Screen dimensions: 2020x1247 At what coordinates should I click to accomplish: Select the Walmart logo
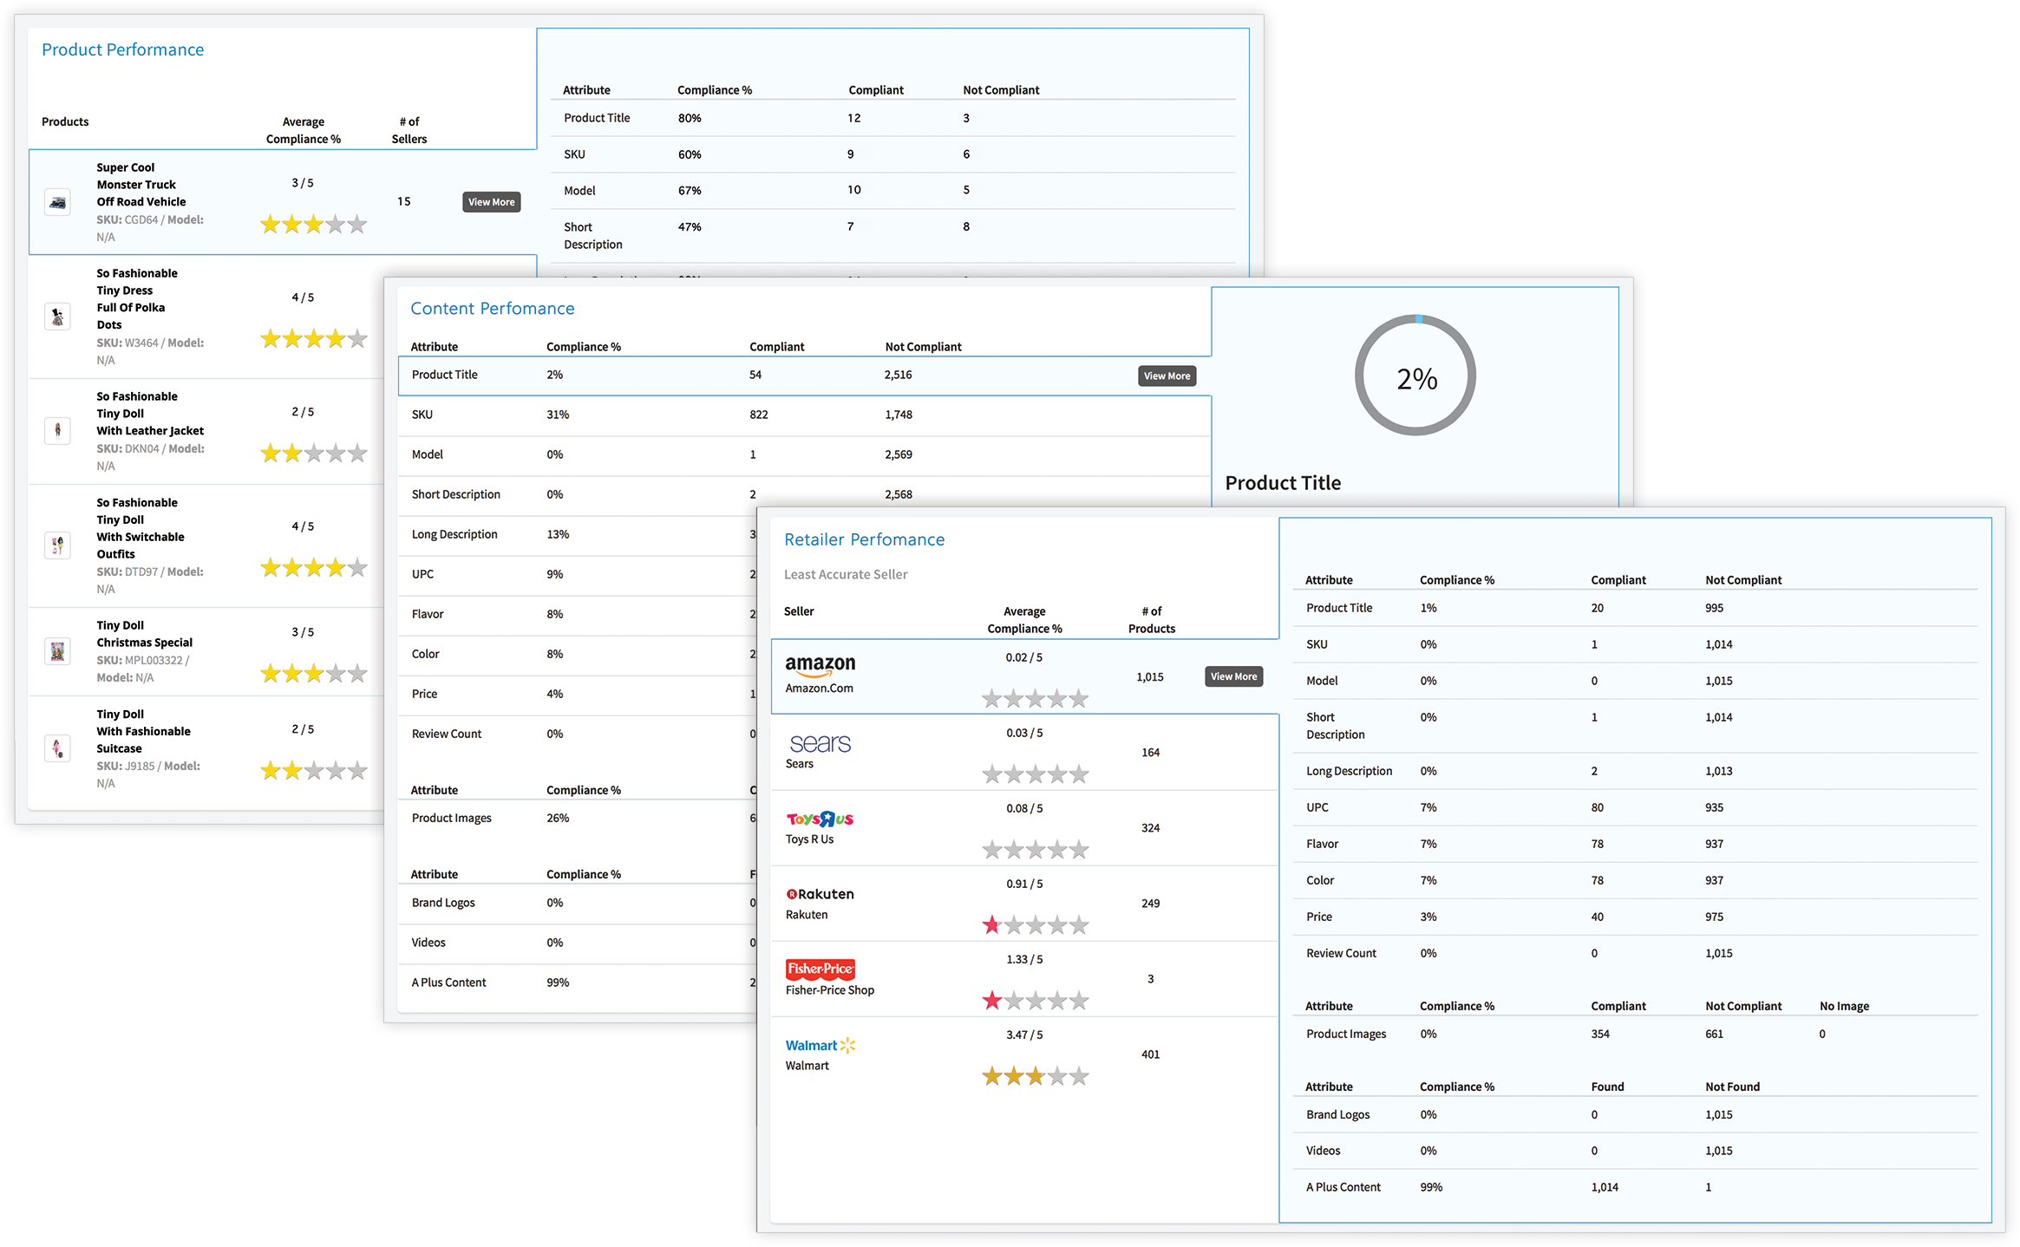[819, 1045]
